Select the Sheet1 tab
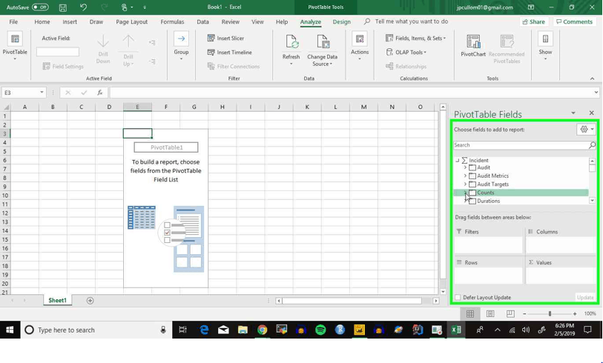 [x=57, y=300]
